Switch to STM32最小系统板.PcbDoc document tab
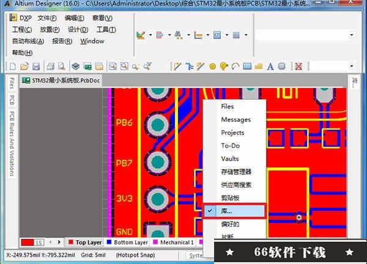Image resolution: width=367 pixels, height=264 pixels. point(61,81)
